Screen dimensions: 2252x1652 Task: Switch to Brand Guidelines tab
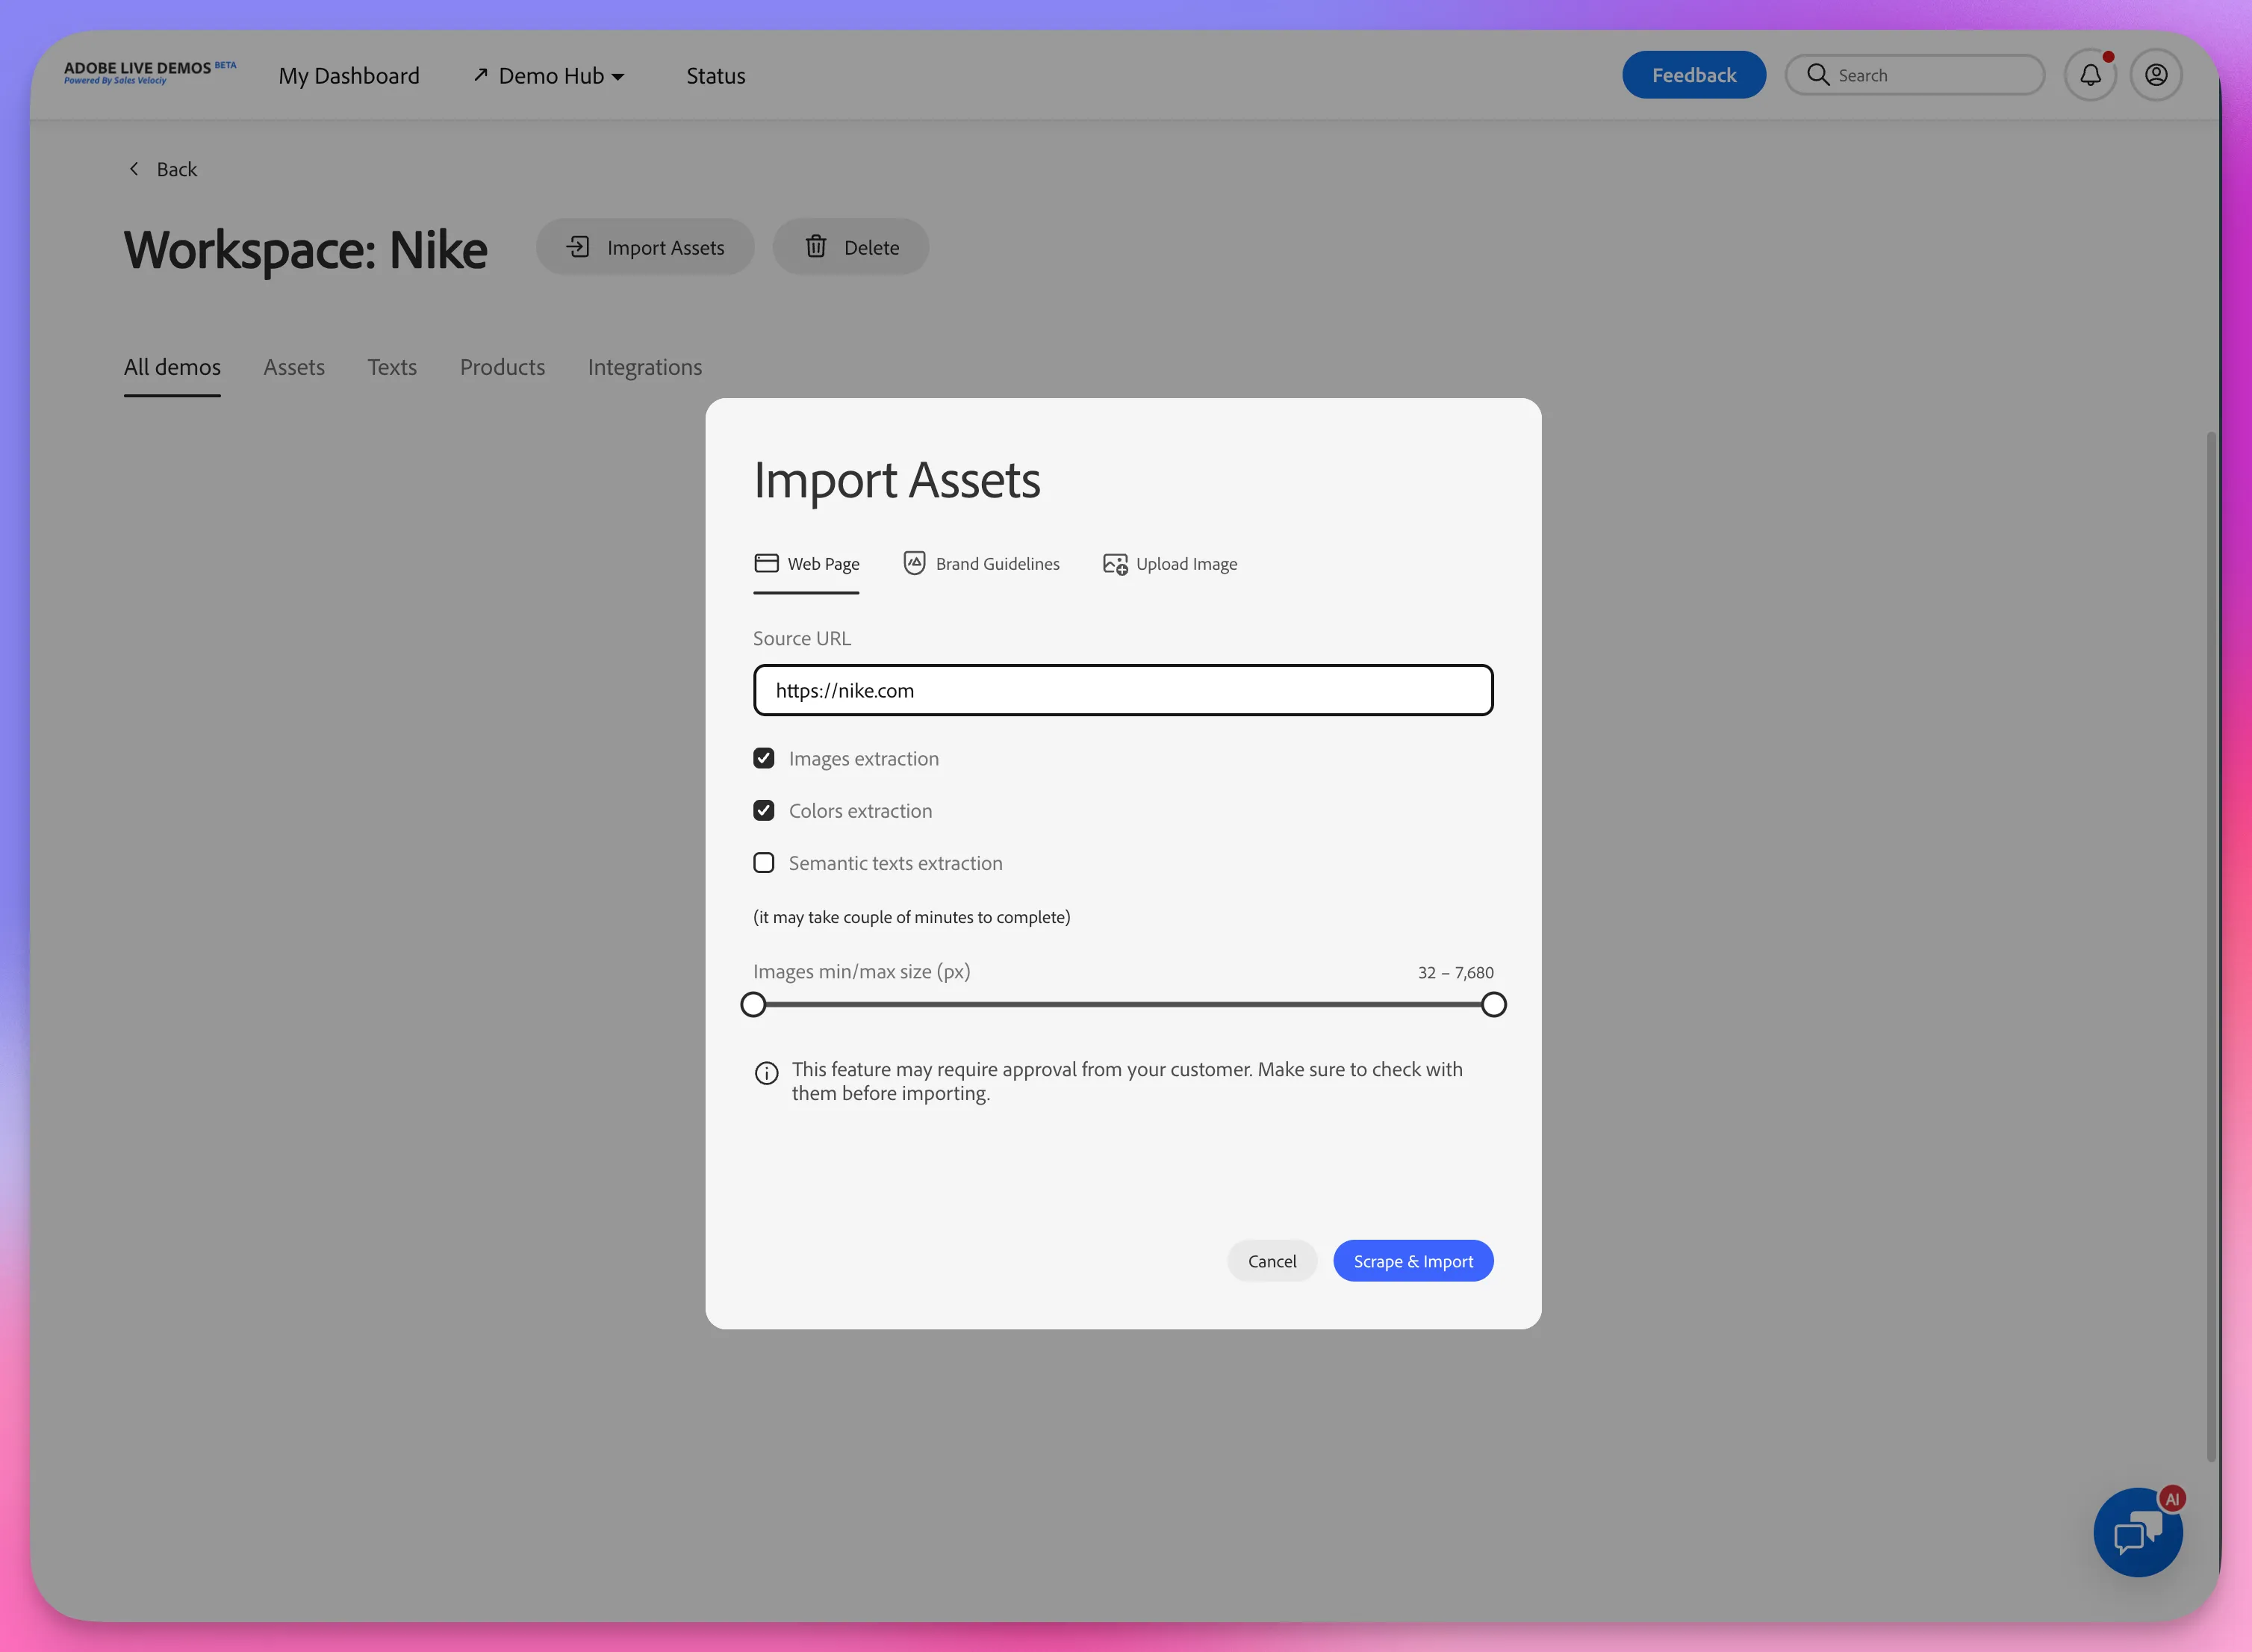coord(980,564)
